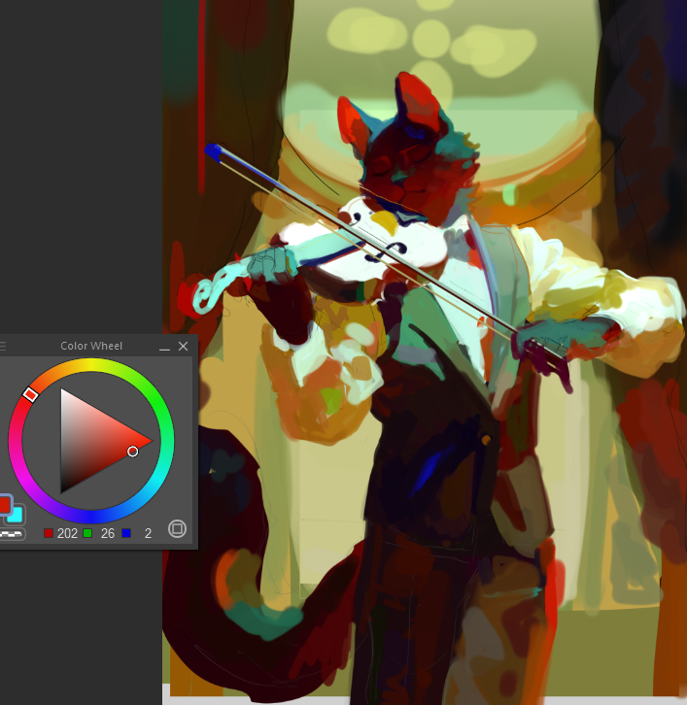This screenshot has width=687, height=705.
Task: Click the hue ring marker on the color wheel
Action: click(30, 395)
